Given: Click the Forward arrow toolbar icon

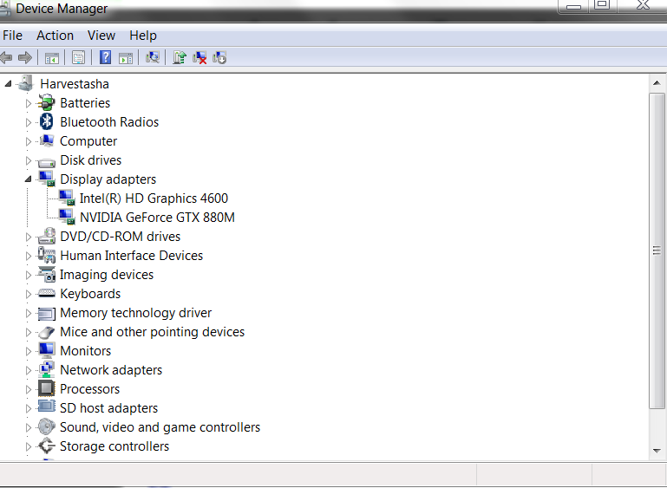Looking at the screenshot, I should pos(25,57).
